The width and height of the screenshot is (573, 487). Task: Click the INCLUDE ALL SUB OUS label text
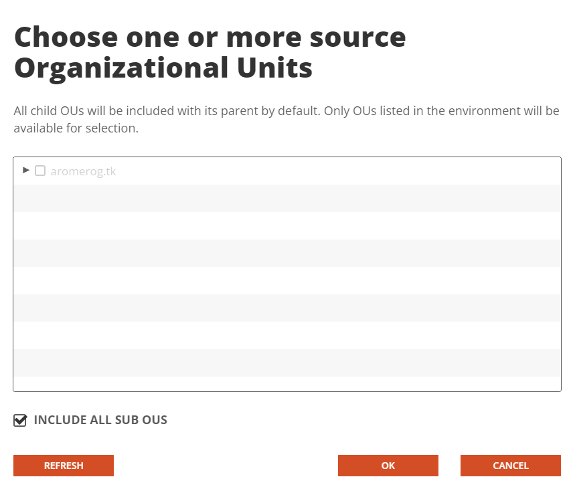click(100, 420)
